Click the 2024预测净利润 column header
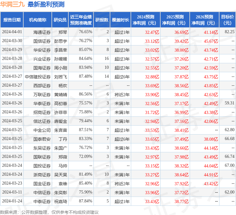Viewport: 236px width, 215px height. click(x=146, y=20)
